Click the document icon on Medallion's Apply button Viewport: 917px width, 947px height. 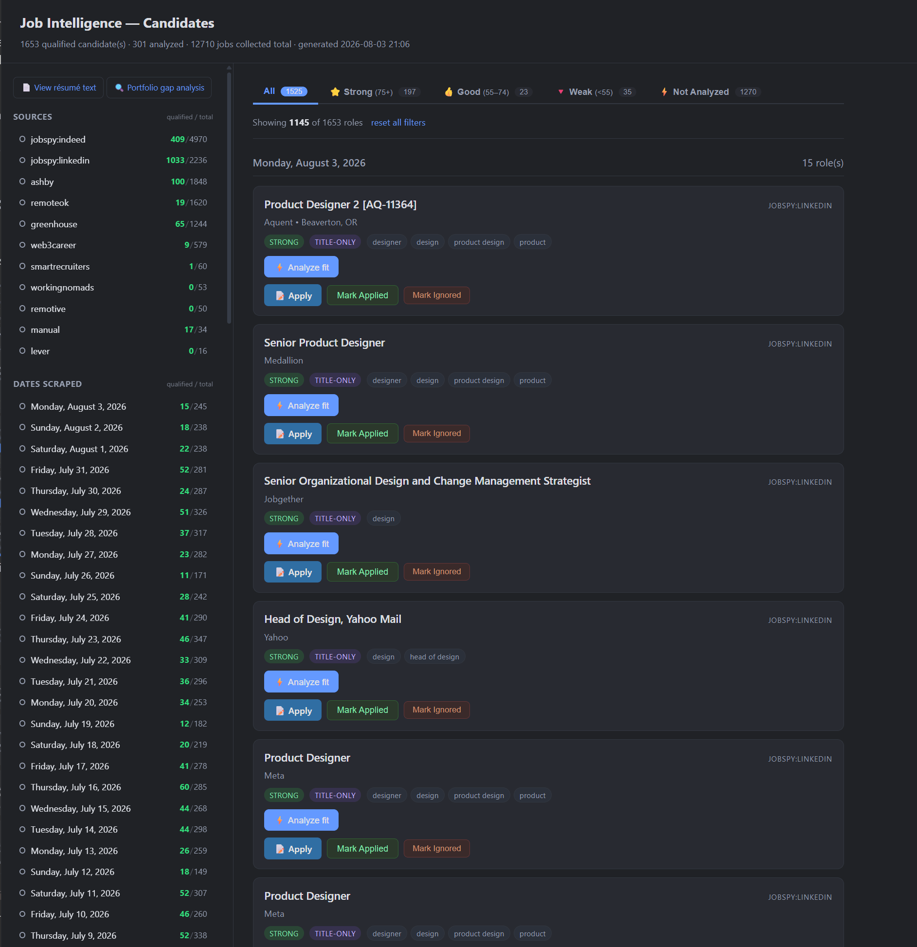coord(280,434)
